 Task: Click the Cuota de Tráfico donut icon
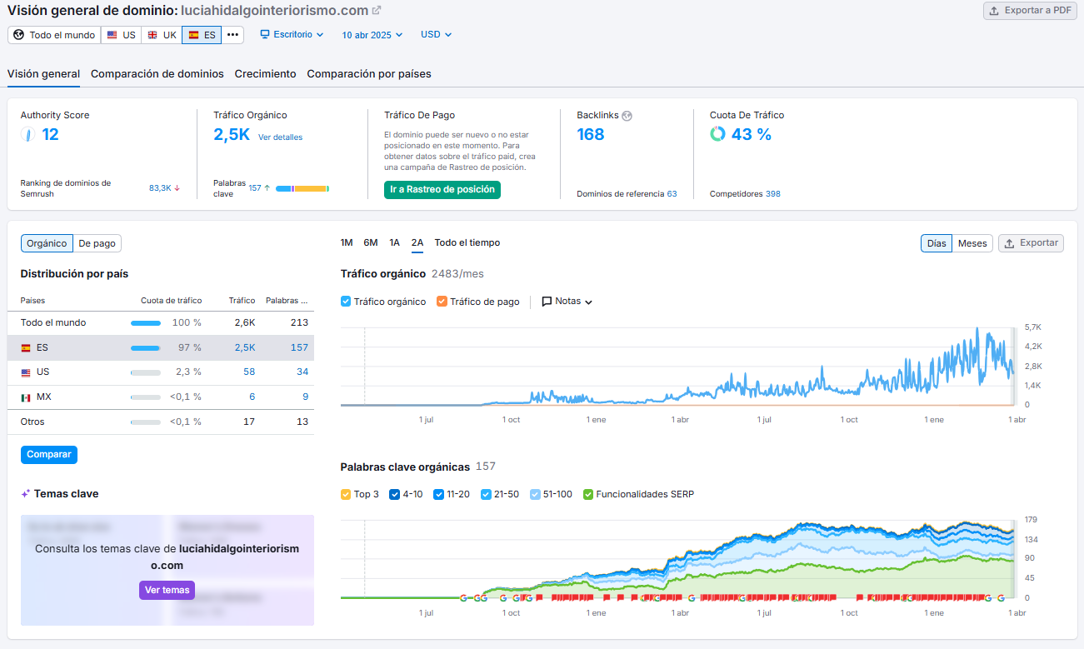click(x=717, y=134)
